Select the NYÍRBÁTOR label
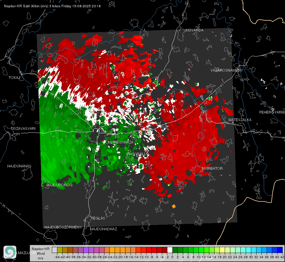Viewport: 285px width, 262px height. [x=212, y=168]
